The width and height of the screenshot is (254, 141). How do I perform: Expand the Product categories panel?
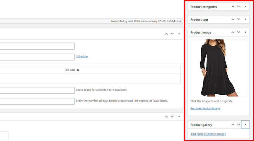[245, 7]
